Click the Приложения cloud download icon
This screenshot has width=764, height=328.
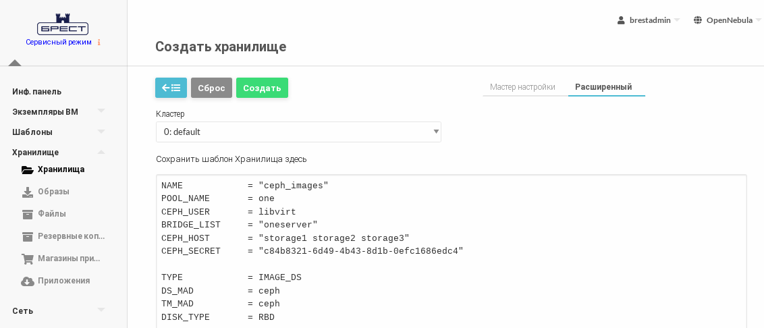click(28, 281)
